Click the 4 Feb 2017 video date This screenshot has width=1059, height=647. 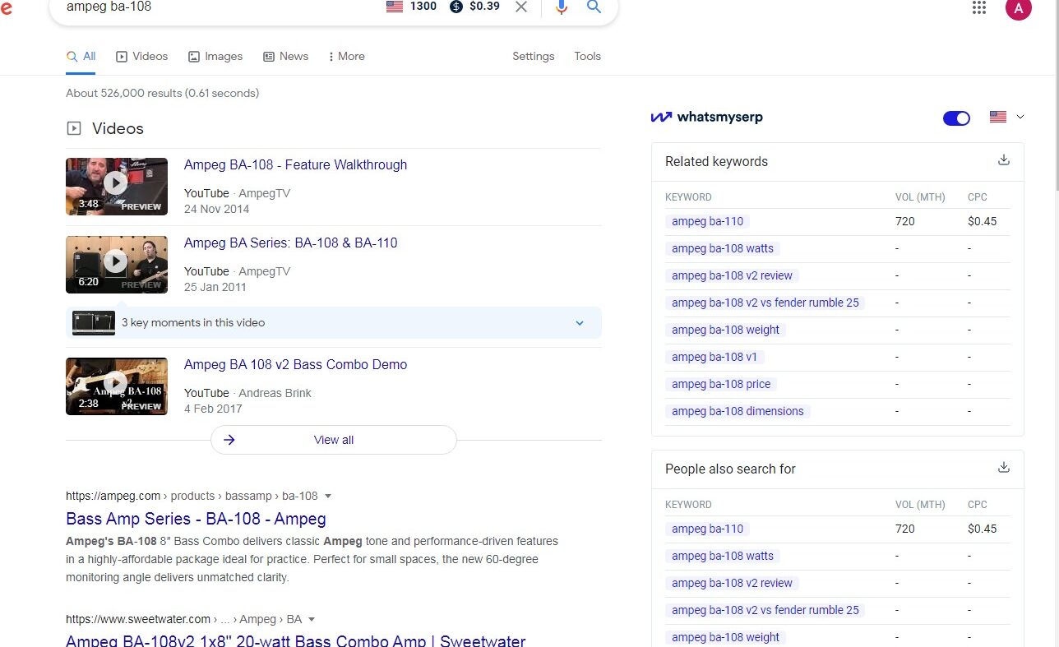pos(213,409)
